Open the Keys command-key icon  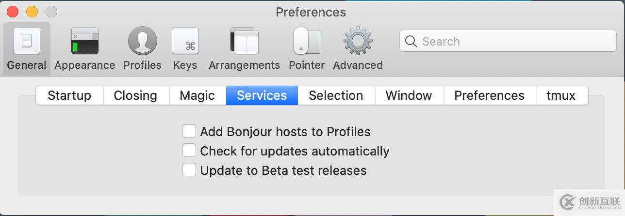[185, 41]
